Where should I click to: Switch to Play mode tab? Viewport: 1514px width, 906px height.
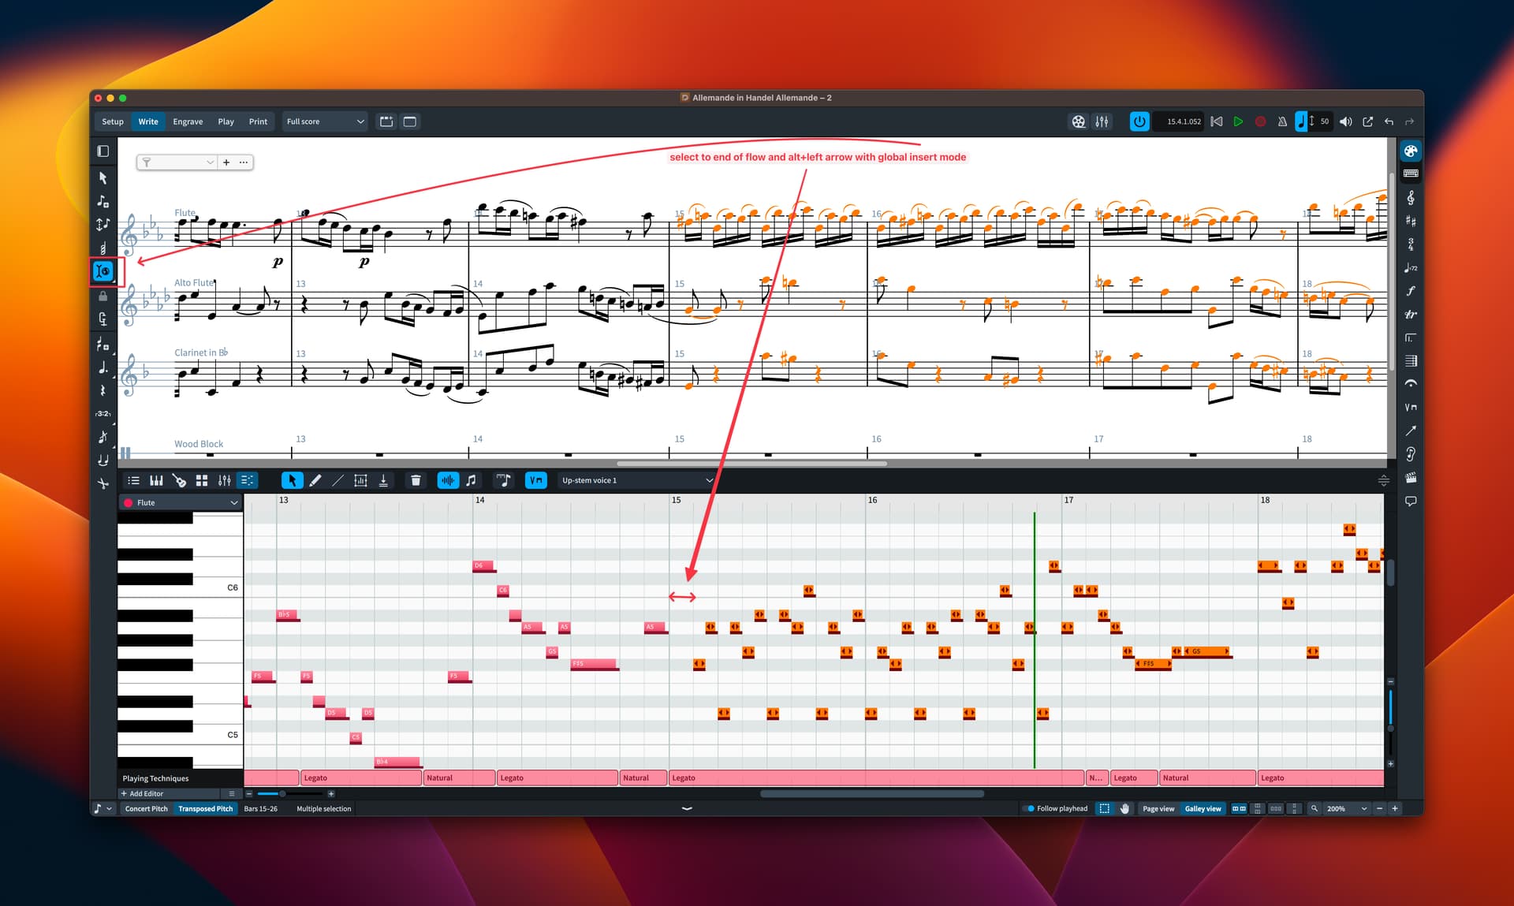tap(226, 121)
